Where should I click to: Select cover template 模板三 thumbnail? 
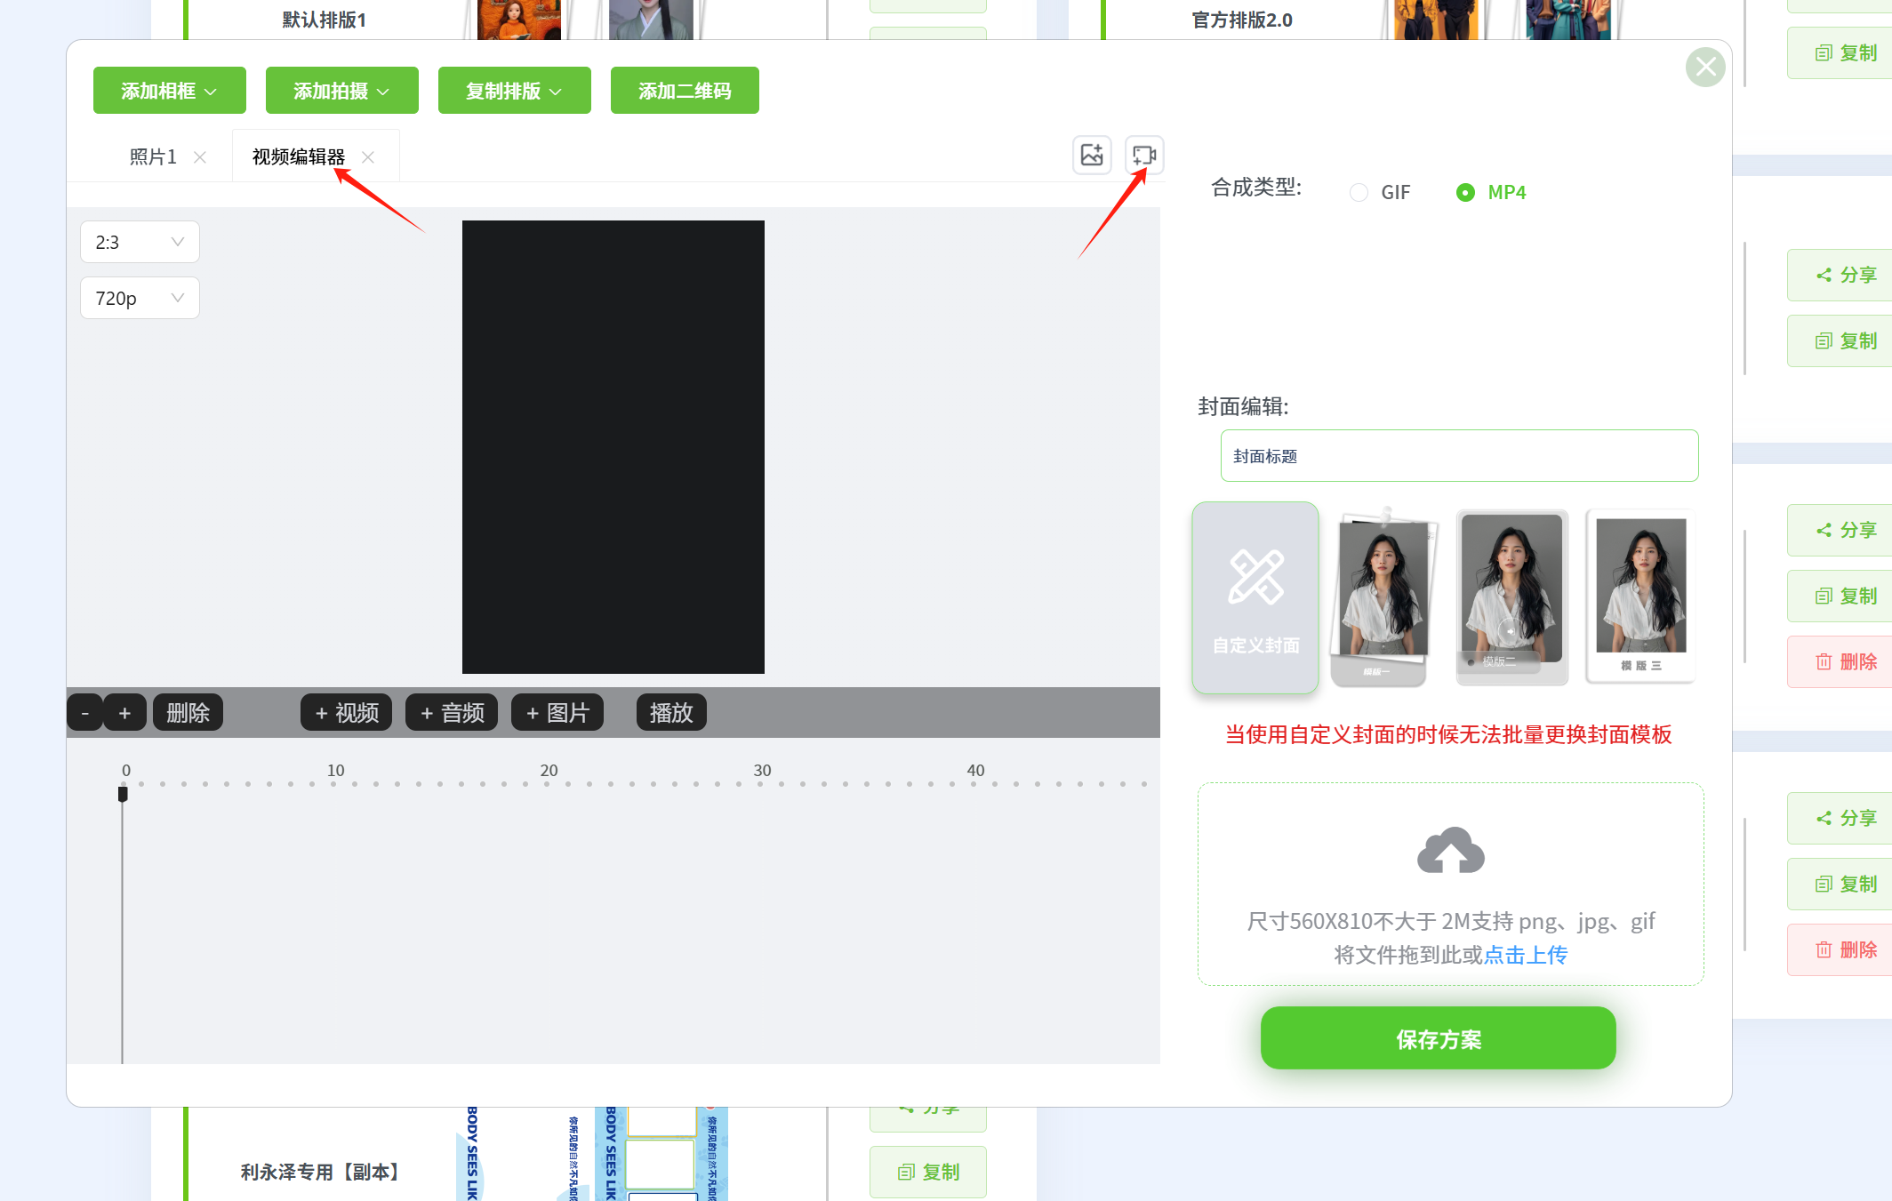pyautogui.click(x=1641, y=597)
